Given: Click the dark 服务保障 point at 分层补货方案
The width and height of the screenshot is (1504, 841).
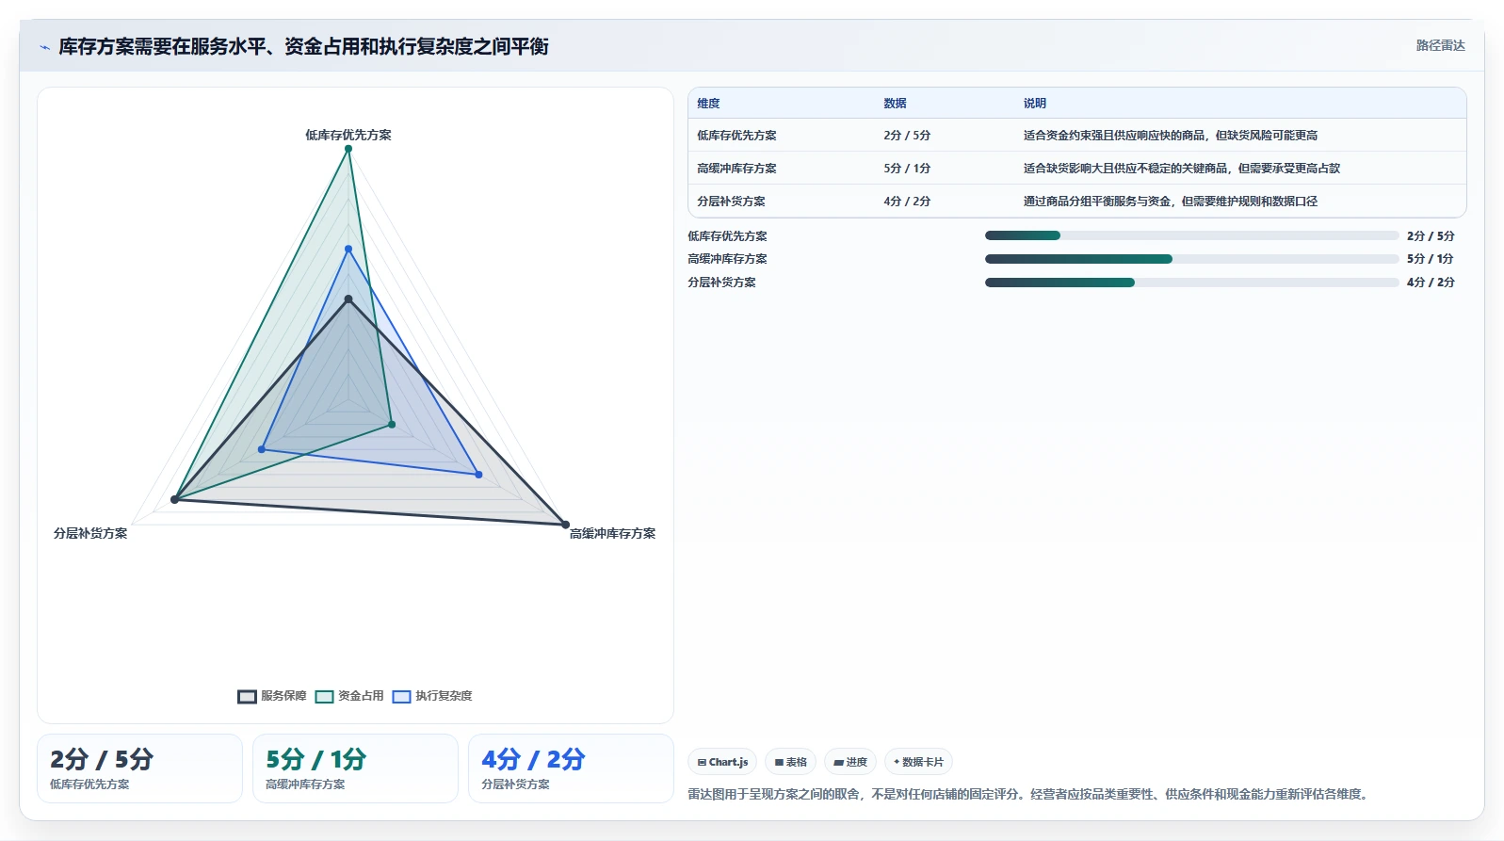Looking at the screenshot, I should [x=174, y=499].
